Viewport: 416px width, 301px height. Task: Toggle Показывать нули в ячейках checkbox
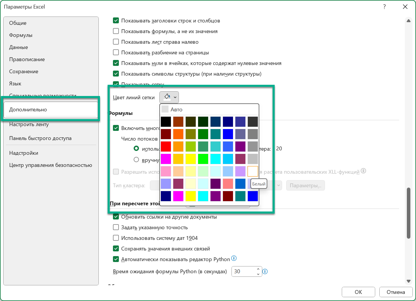(116, 63)
